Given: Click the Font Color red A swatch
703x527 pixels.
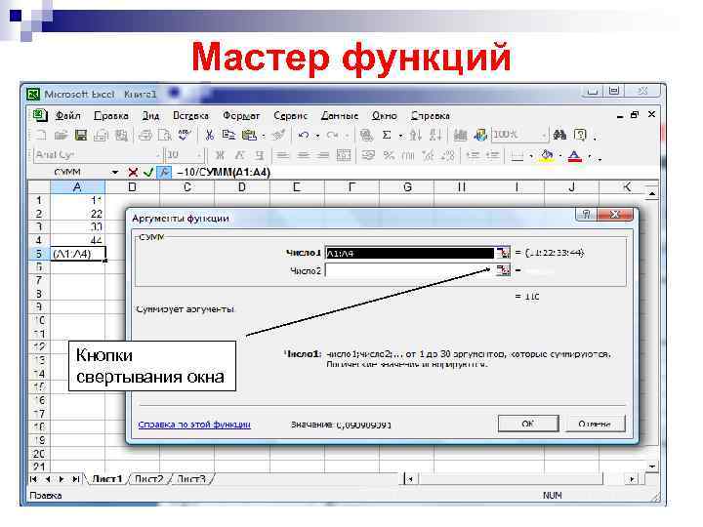Looking at the screenshot, I should 574,155.
